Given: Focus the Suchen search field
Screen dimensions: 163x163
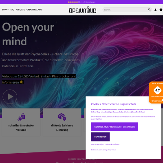Looking at the screenshot, I should (125, 10).
